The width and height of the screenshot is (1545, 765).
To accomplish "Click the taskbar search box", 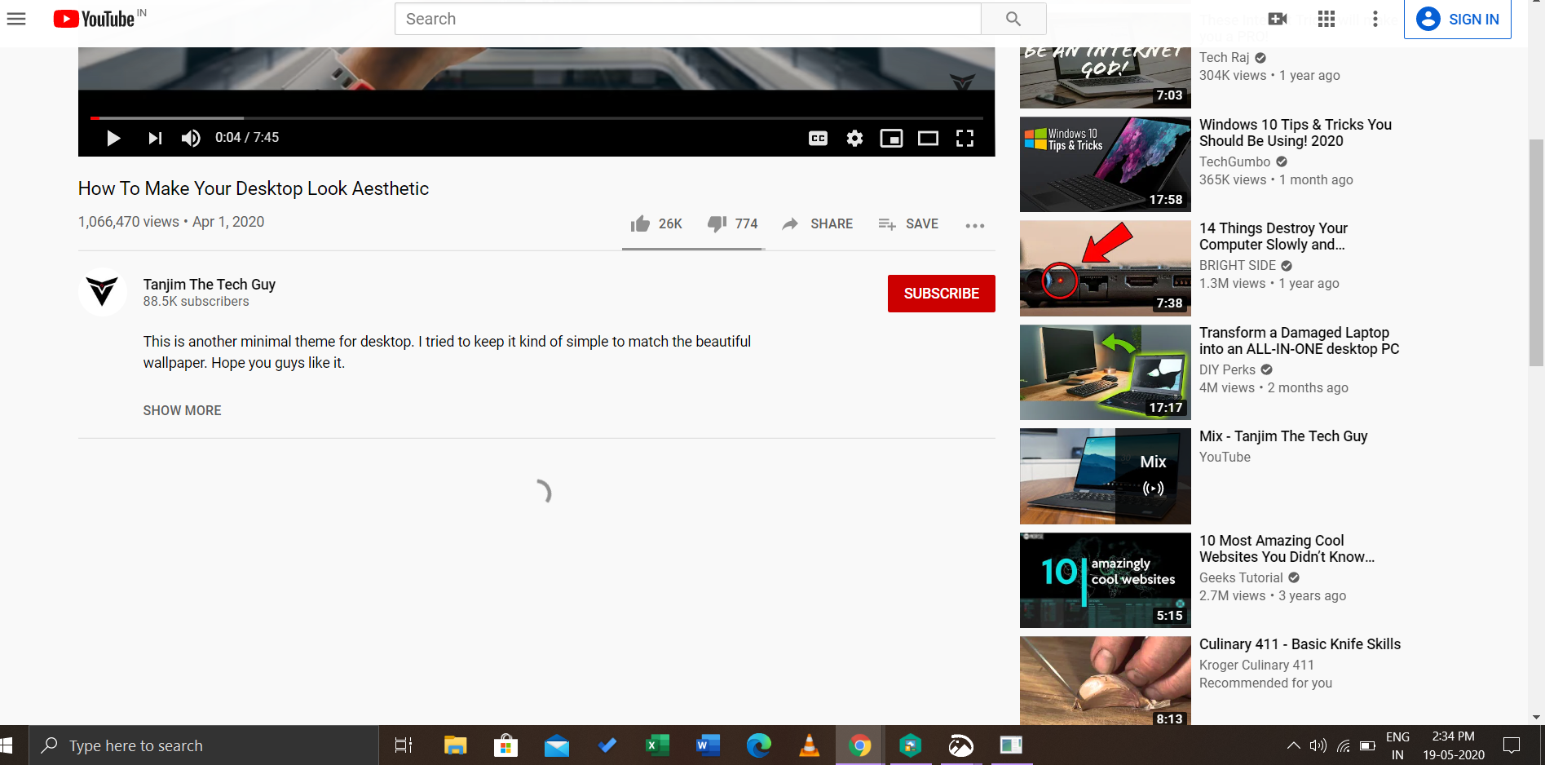I will (x=204, y=745).
